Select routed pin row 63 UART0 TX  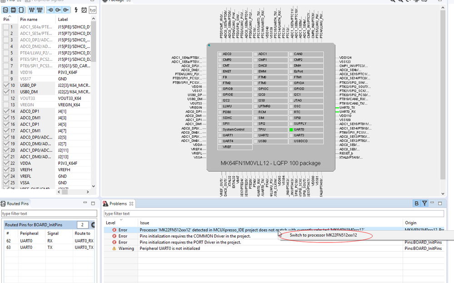tap(49, 248)
